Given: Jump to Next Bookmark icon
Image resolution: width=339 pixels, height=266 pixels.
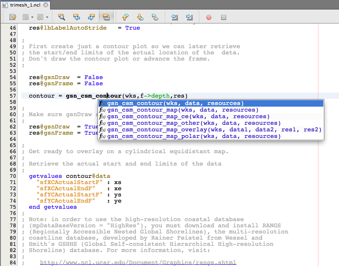Looking at the screenshot, I should coord(140,17).
